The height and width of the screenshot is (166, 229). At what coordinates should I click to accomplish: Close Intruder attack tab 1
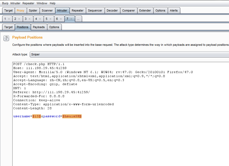(9, 19)
